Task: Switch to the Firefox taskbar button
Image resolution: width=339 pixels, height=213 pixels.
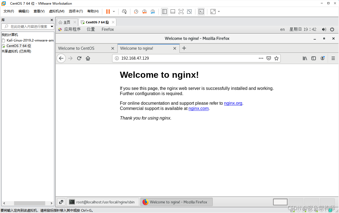Action: pyautogui.click(x=176, y=202)
